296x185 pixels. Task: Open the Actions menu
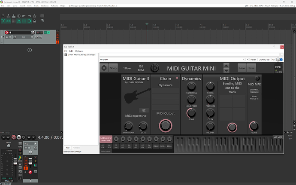coord(54,6)
